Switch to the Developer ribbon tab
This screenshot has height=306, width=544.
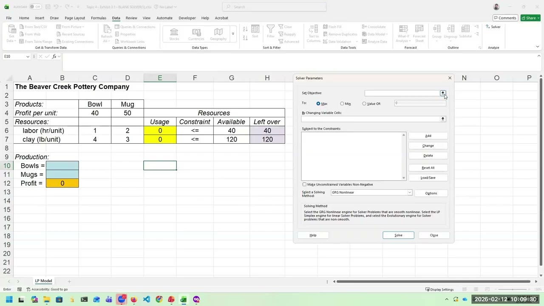click(187, 18)
